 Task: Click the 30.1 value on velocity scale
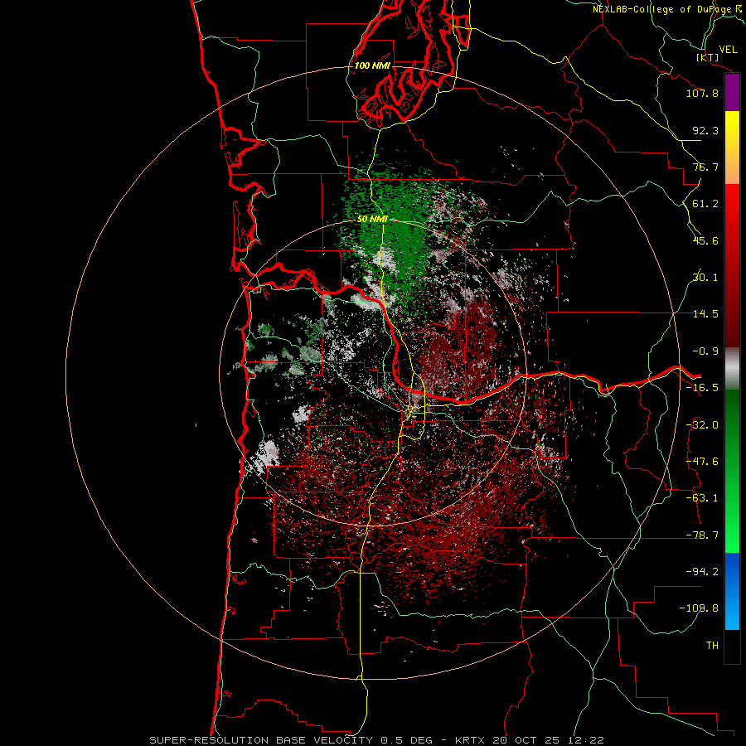705,278
